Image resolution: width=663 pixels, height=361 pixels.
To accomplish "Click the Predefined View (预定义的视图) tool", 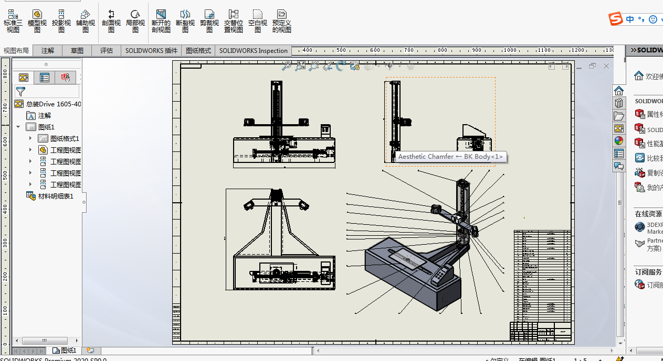I will pyautogui.click(x=282, y=21).
